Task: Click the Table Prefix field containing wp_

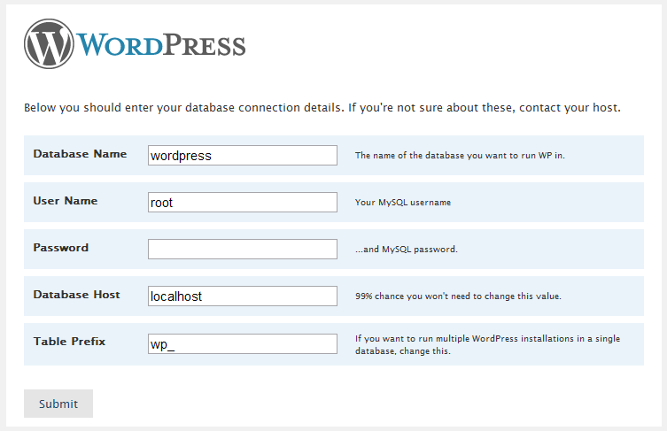Action: point(243,343)
